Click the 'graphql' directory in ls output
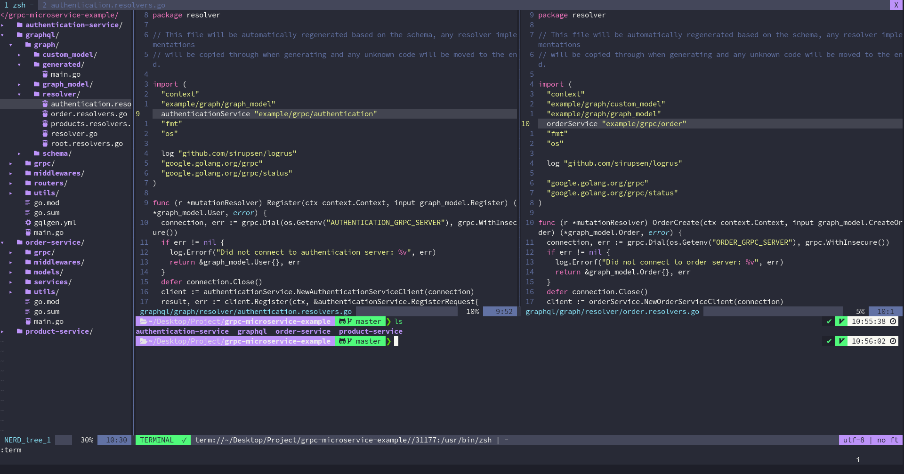904x474 pixels. pyautogui.click(x=252, y=331)
